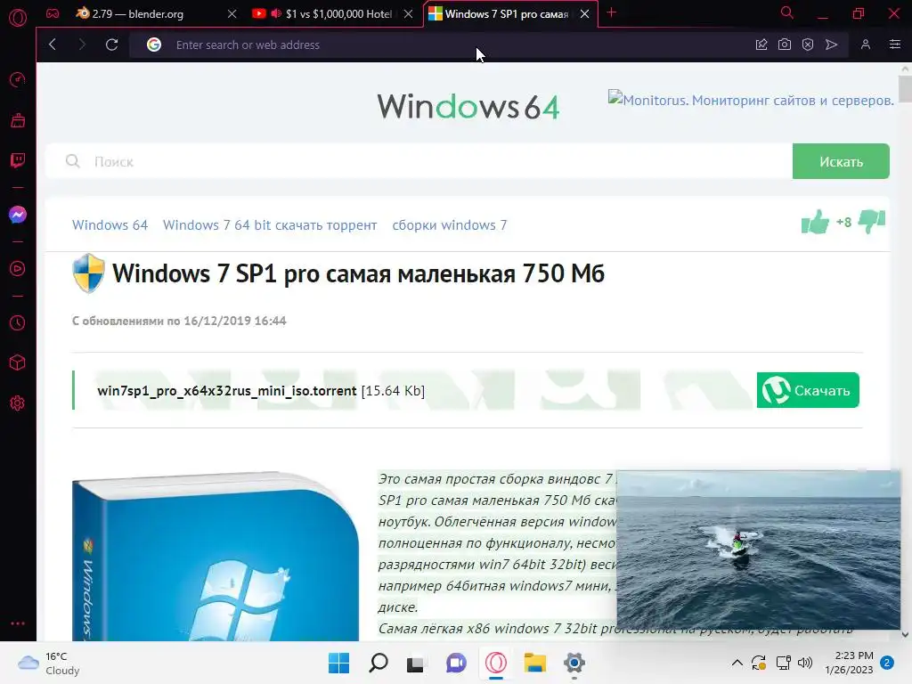912x684 pixels.
Task: Open Twitch panel in sidebar
Action: [x=18, y=160]
